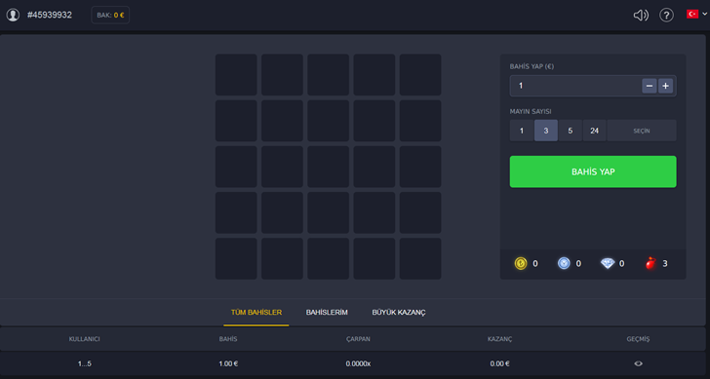Screen dimensions: 710x379
Task: Select 24 mines option
Action: pos(595,131)
